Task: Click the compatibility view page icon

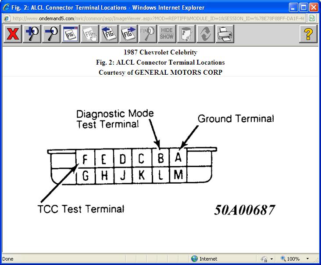Action: [x=312, y=18]
